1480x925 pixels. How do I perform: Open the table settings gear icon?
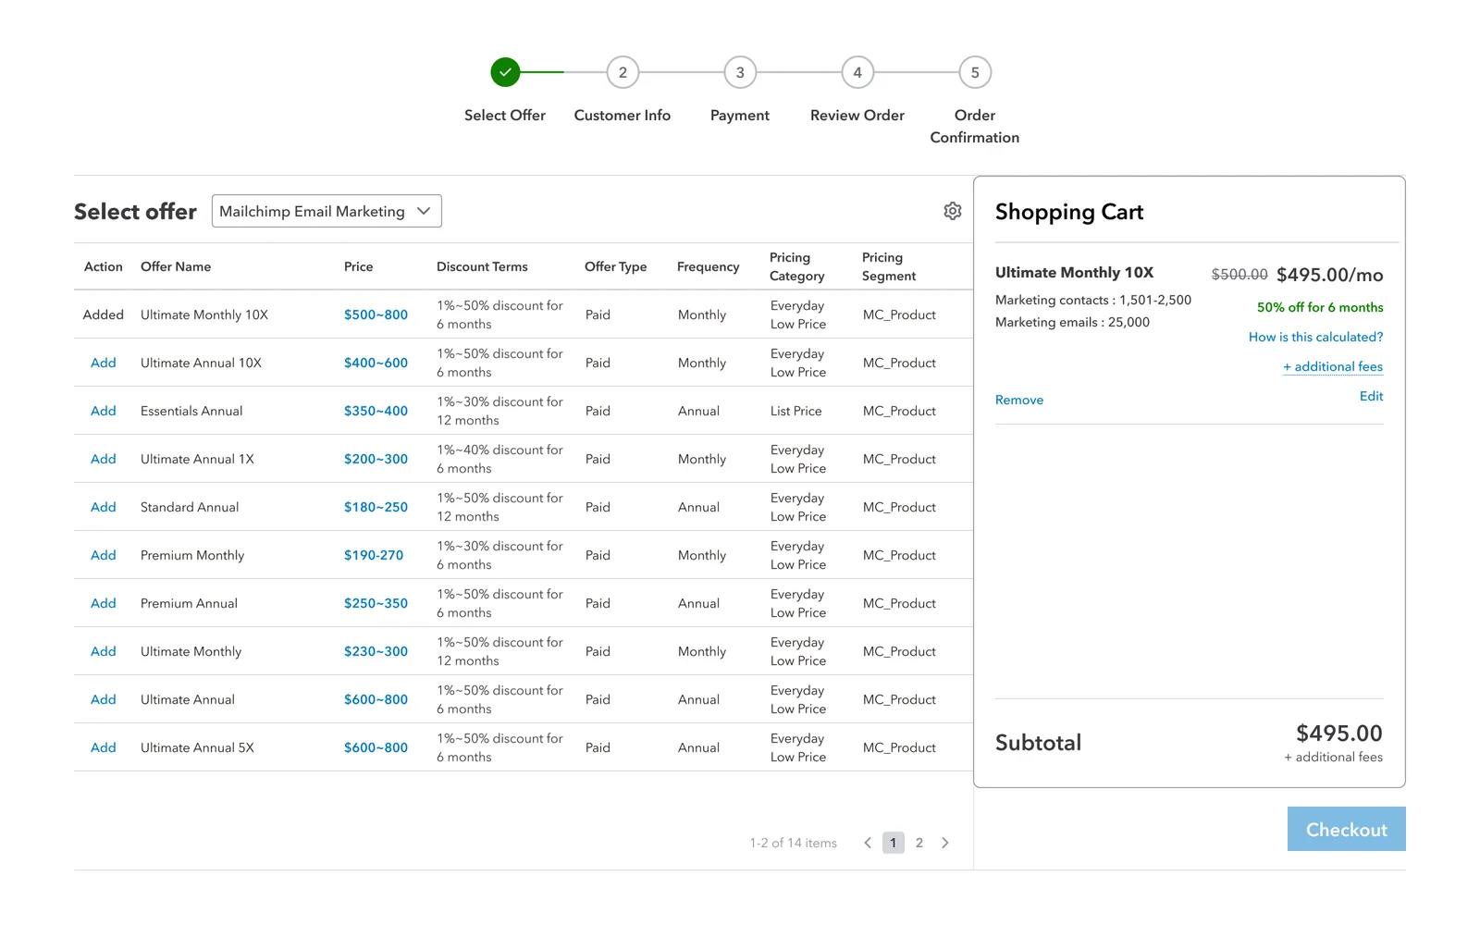[x=953, y=211]
